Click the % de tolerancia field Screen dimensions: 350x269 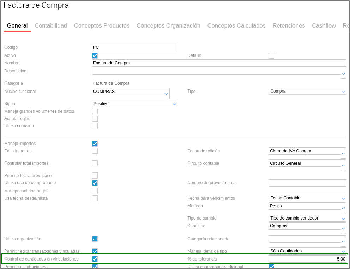(x=307, y=259)
